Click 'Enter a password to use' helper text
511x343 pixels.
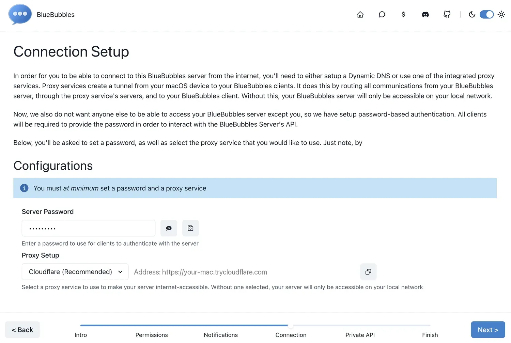[x=110, y=244]
